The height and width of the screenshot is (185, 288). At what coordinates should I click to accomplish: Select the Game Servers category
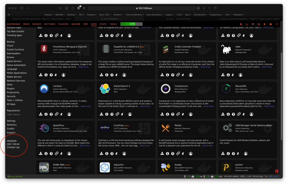click(14, 61)
